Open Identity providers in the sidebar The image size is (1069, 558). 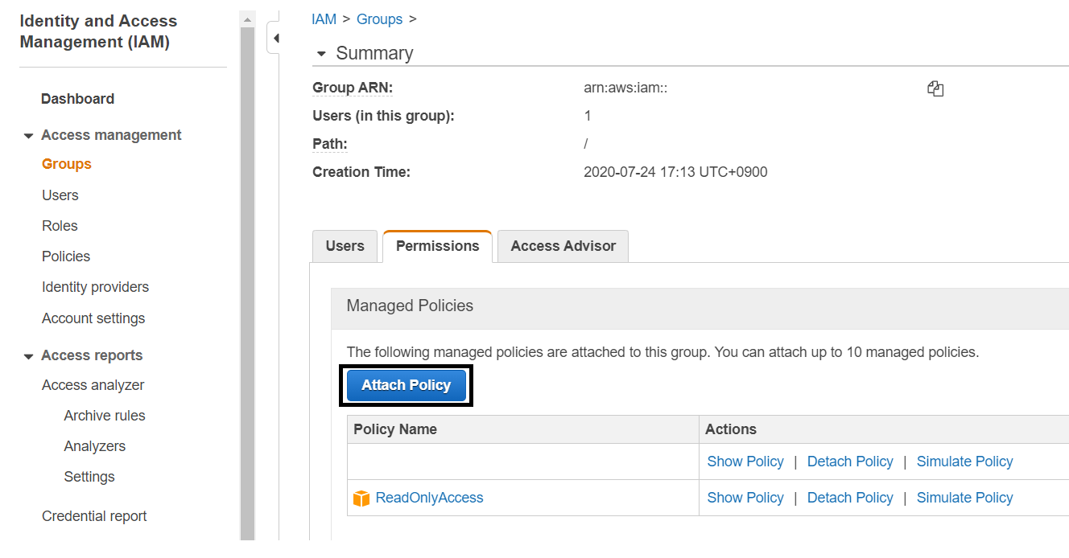(x=95, y=287)
